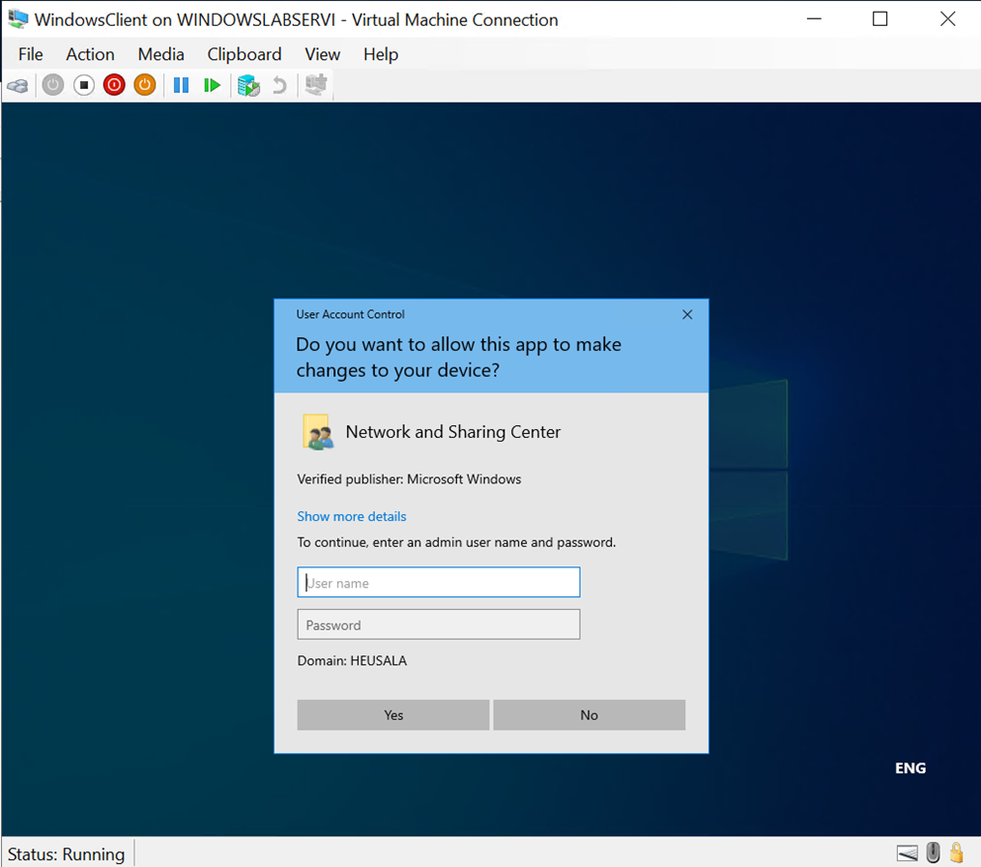
Task: Turn off the VM with the stop icon
Action: tap(83, 85)
